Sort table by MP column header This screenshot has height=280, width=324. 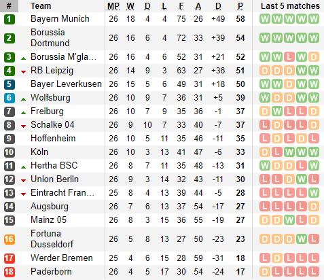pos(113,6)
